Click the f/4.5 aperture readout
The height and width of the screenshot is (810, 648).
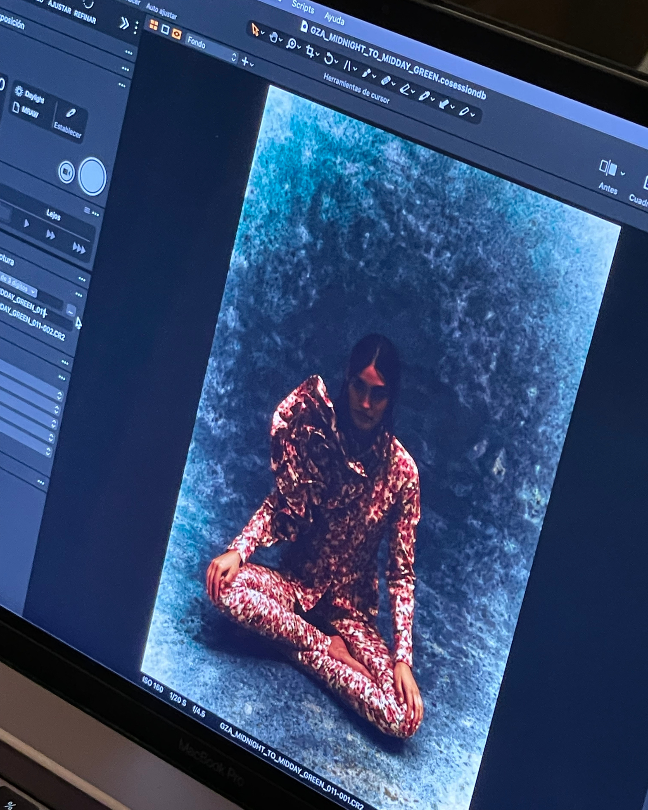[x=199, y=711]
